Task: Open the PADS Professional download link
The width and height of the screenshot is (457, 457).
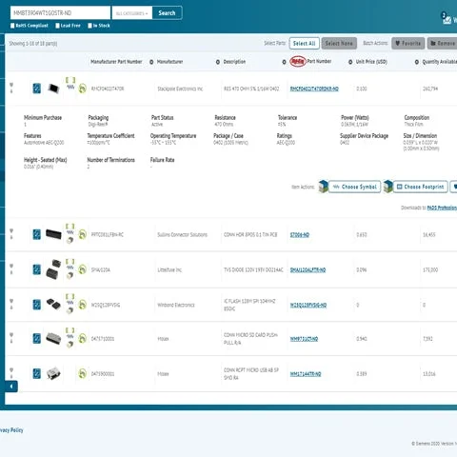Action: coord(442,208)
